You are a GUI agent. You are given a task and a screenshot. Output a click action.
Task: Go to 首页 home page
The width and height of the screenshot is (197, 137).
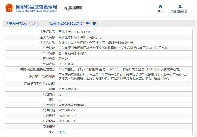coord(160,11)
